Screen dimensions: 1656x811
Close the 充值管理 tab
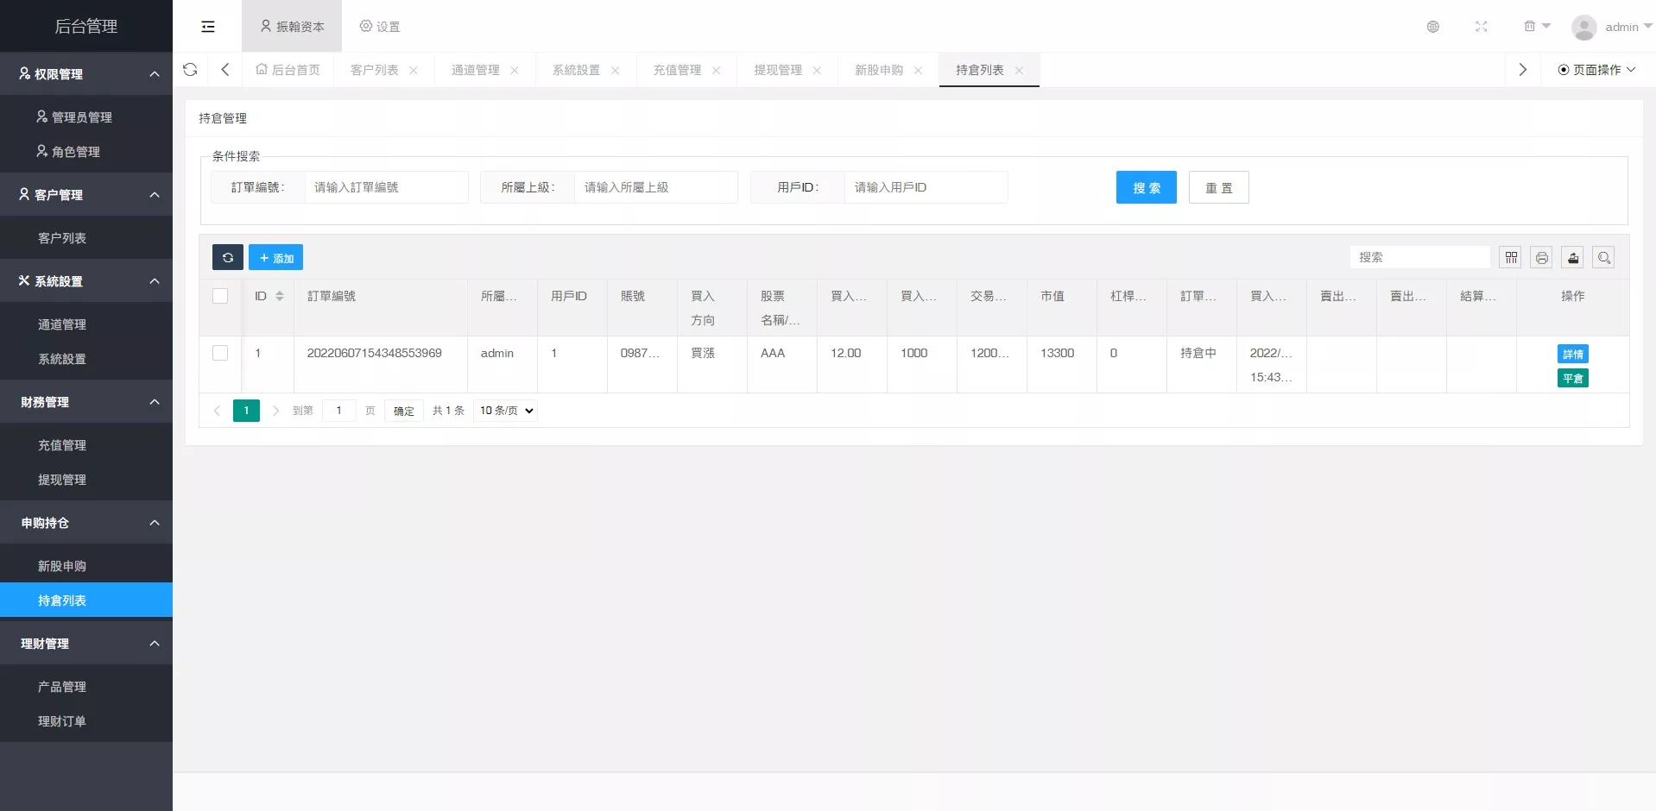pos(717,71)
